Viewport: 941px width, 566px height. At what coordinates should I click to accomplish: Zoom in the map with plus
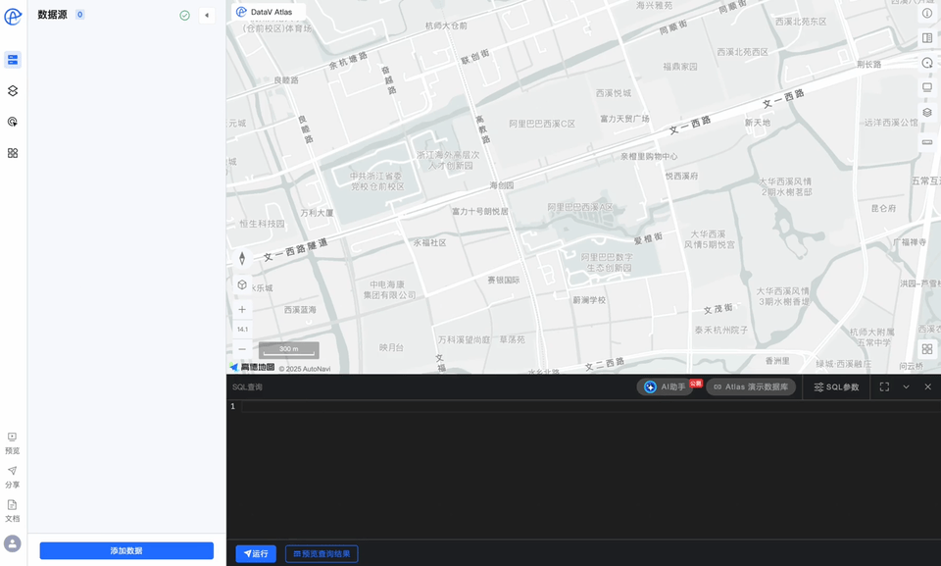tap(242, 309)
